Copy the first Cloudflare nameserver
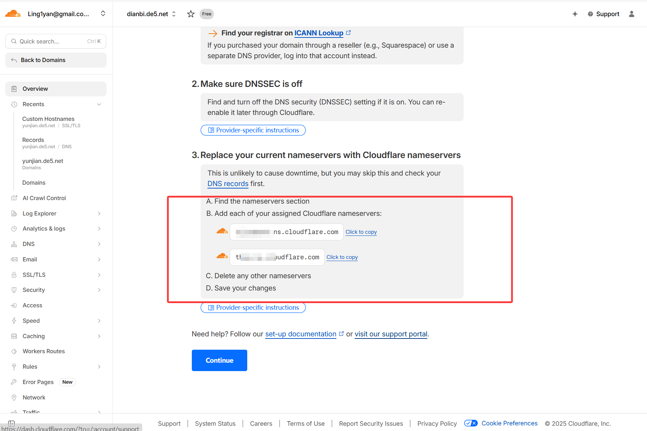The height and width of the screenshot is (431, 647). [361, 232]
